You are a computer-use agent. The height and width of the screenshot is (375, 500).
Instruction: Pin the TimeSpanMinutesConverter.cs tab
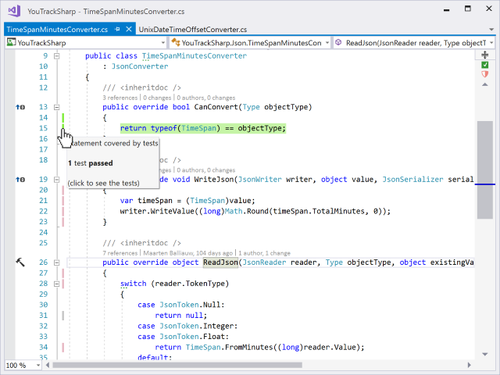click(117, 30)
